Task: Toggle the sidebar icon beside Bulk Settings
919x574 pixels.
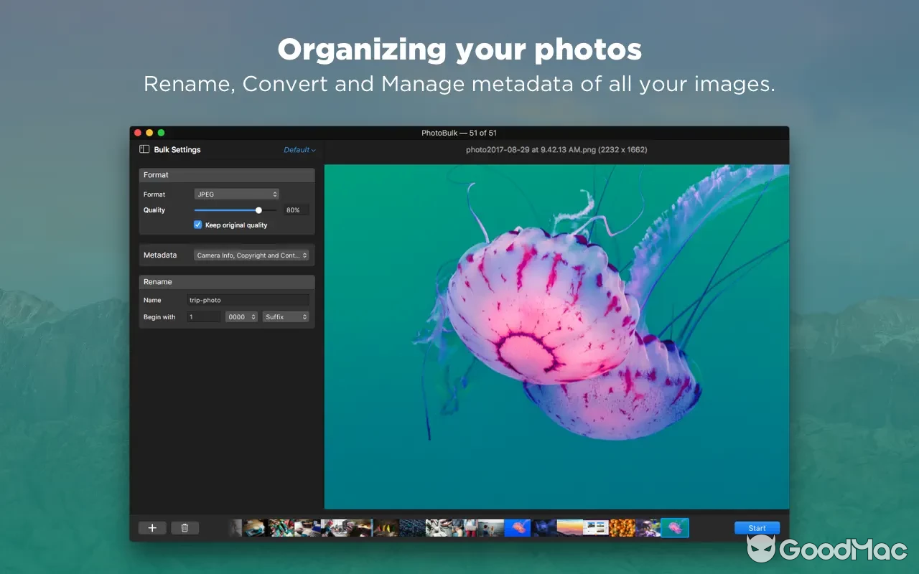Action: [x=143, y=149]
